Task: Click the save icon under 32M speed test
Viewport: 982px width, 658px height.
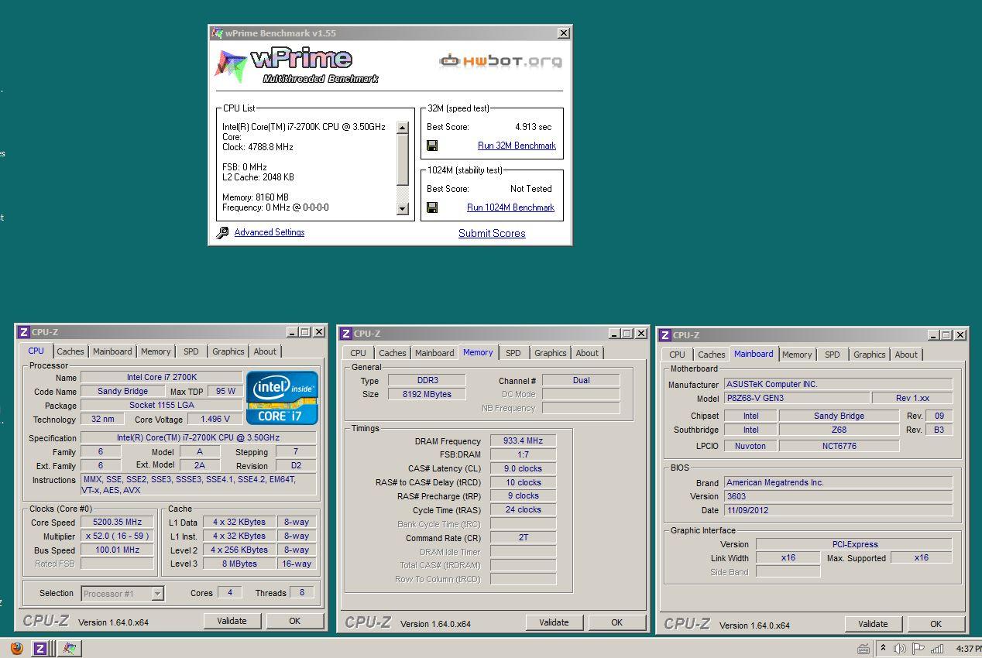Action: pyautogui.click(x=432, y=146)
